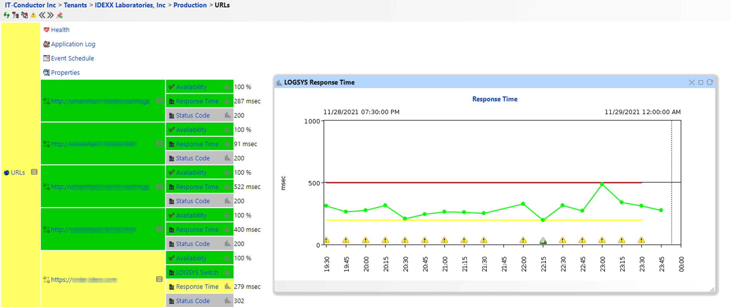Open chart icon for 400 msec Response Time
Image resolution: width=731 pixels, height=307 pixels.
(x=227, y=229)
